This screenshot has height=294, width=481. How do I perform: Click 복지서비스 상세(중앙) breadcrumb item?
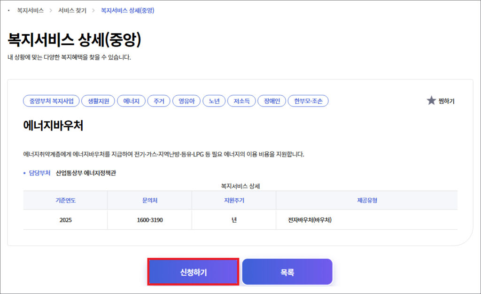[127, 10]
